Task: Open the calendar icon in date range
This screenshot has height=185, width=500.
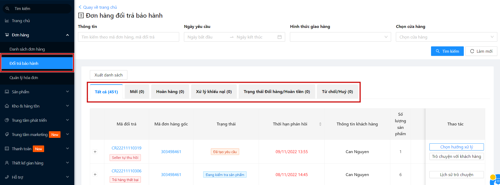Action: [x=279, y=37]
